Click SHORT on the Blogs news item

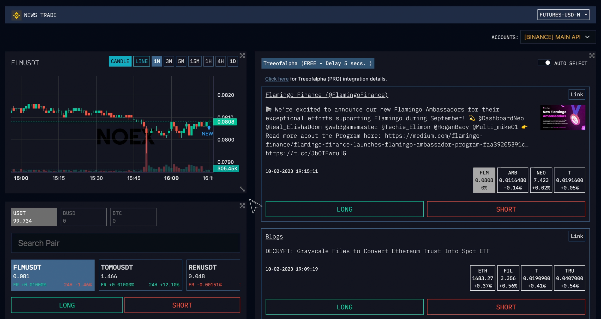pos(506,307)
